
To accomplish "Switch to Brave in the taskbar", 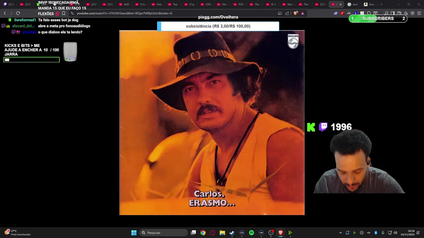I will click(281, 233).
